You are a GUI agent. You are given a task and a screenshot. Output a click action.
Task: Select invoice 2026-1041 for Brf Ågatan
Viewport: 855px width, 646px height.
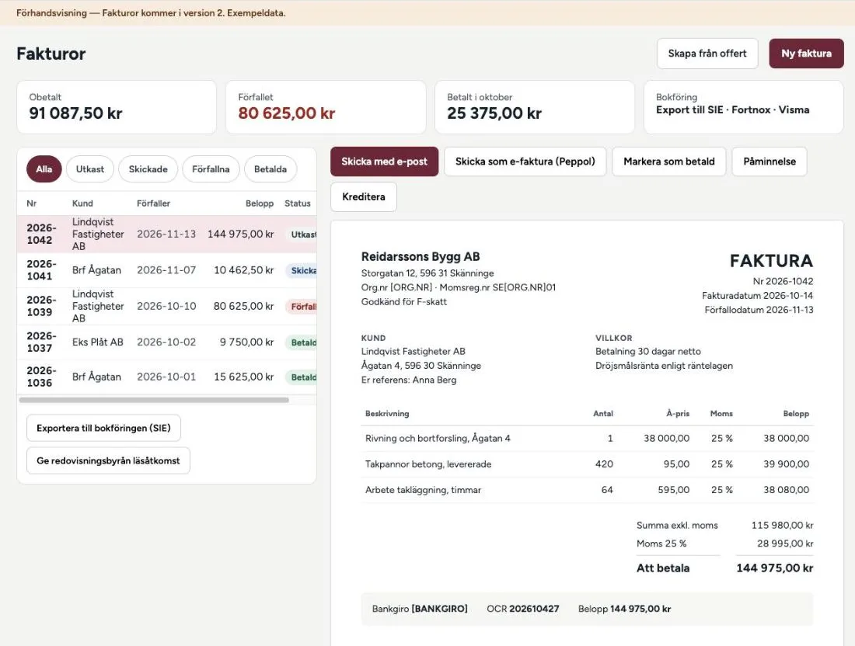tap(167, 270)
